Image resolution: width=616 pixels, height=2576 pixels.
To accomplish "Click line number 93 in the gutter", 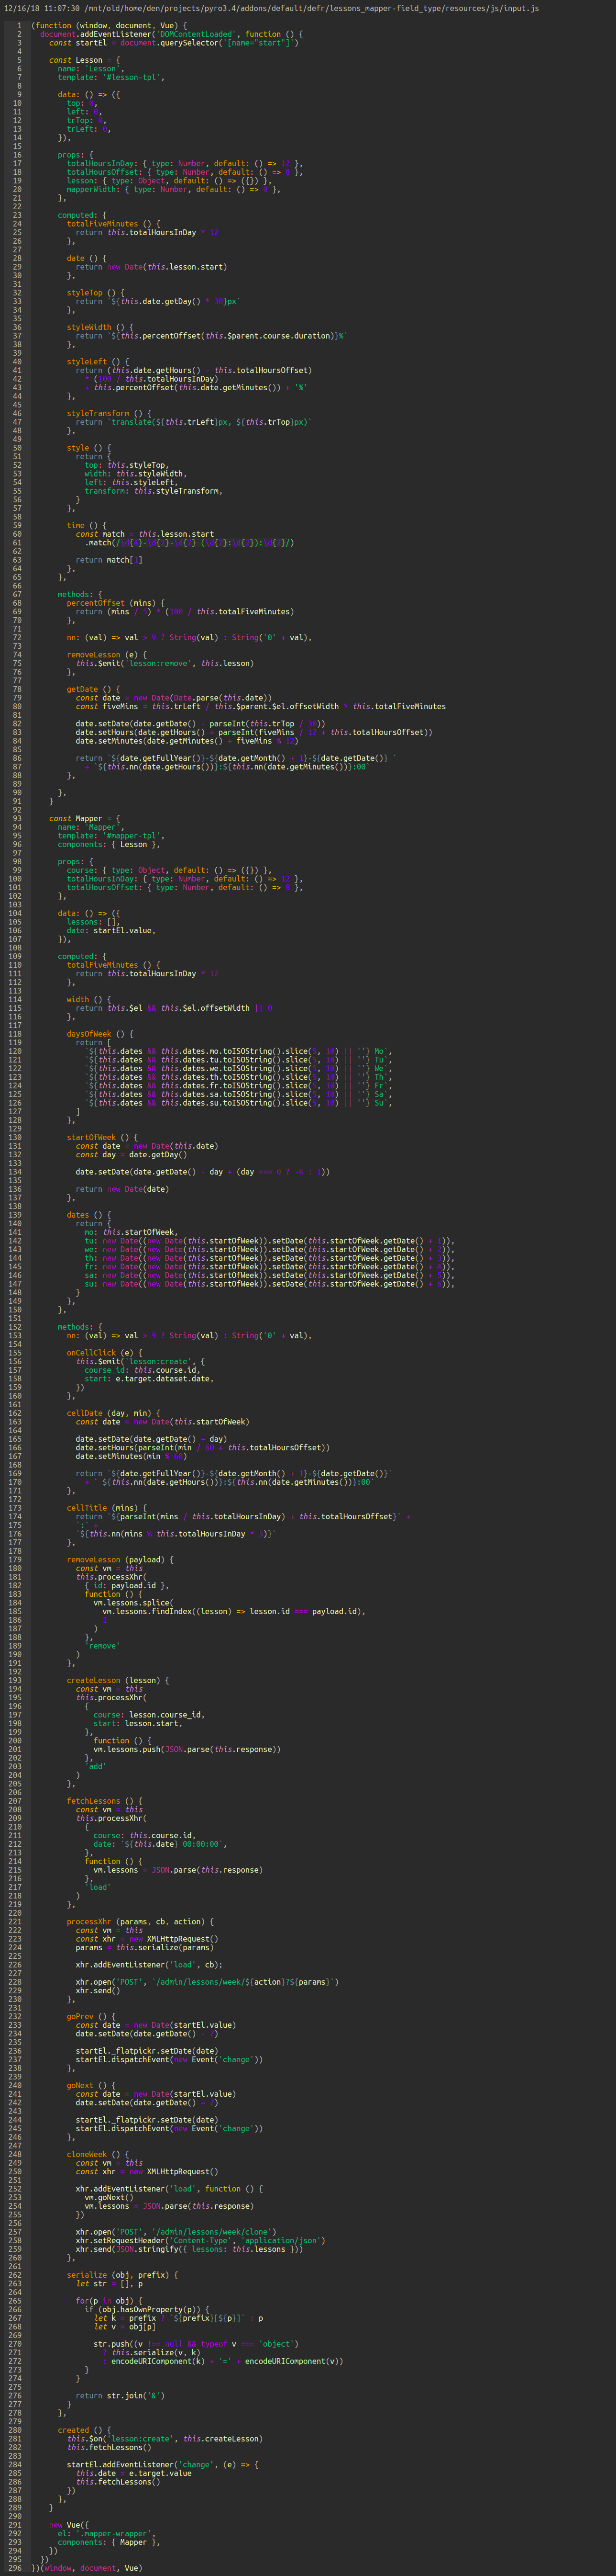I will click(x=17, y=818).
